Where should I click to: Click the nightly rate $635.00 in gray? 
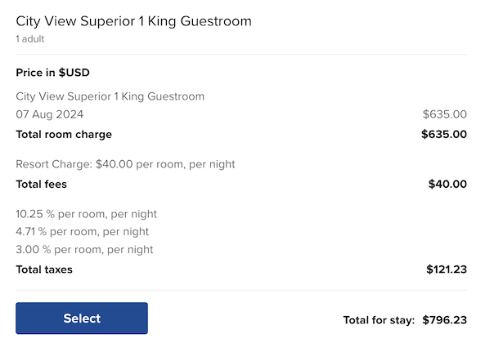click(445, 114)
